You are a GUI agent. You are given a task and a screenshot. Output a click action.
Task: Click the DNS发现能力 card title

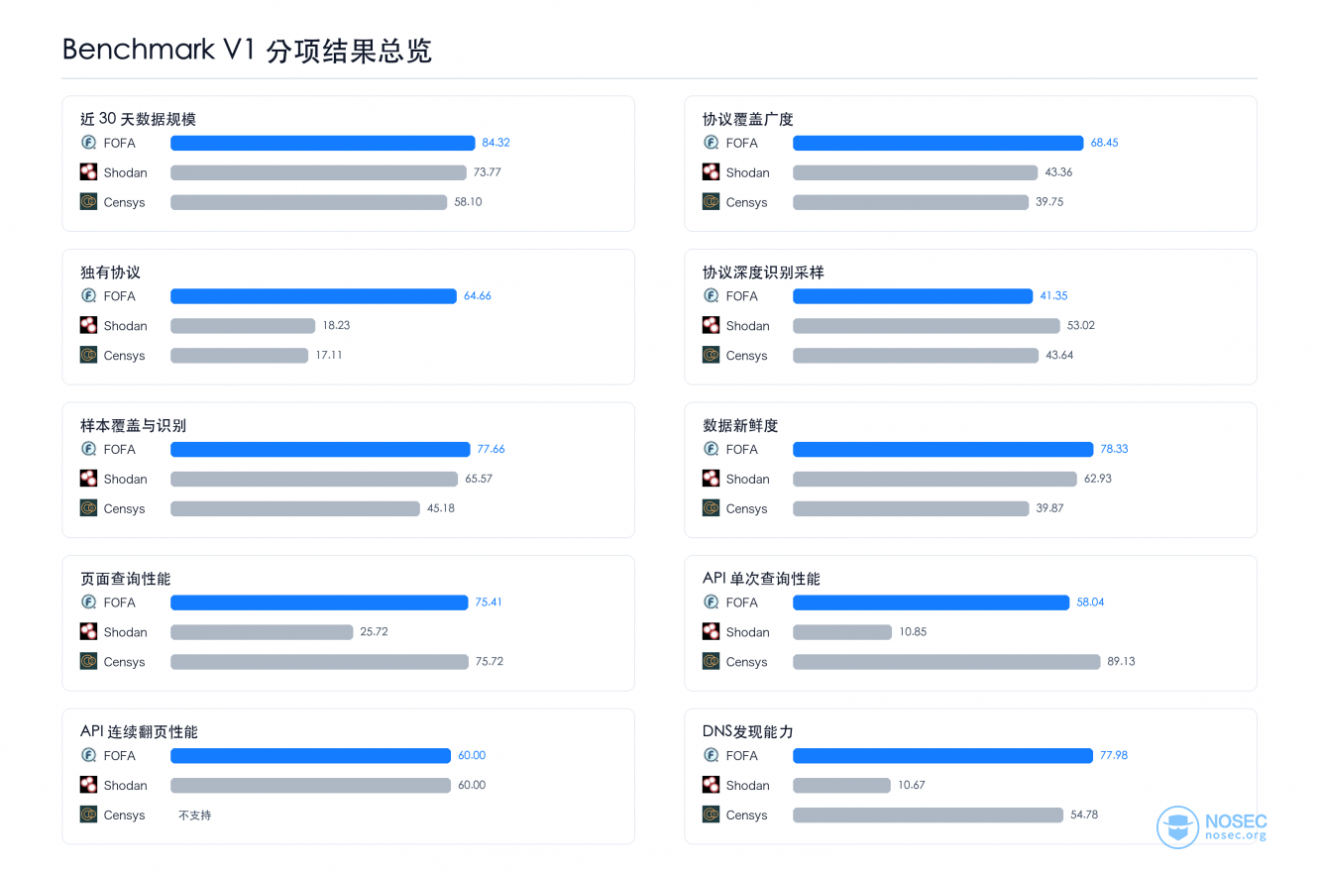click(x=748, y=732)
